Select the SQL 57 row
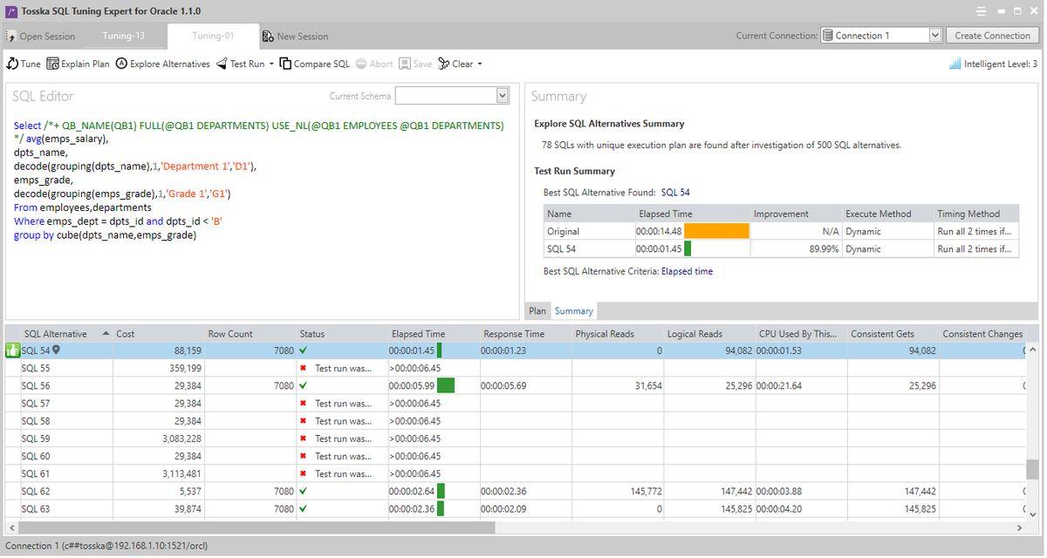 pyautogui.click(x=515, y=404)
